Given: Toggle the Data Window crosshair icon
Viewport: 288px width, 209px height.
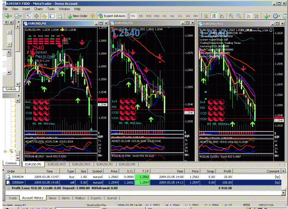Looking at the screenshot, I should point(36,16).
